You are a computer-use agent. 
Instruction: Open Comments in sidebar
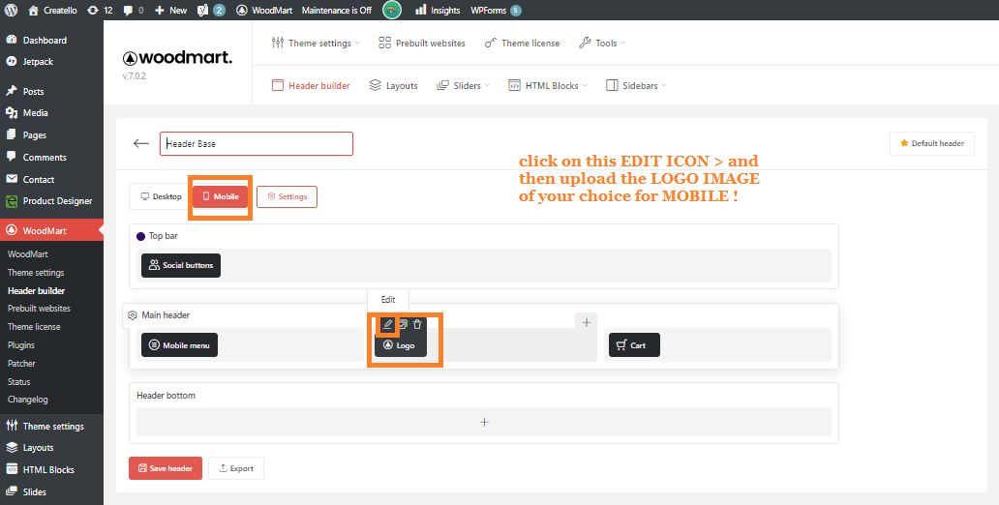tap(45, 158)
